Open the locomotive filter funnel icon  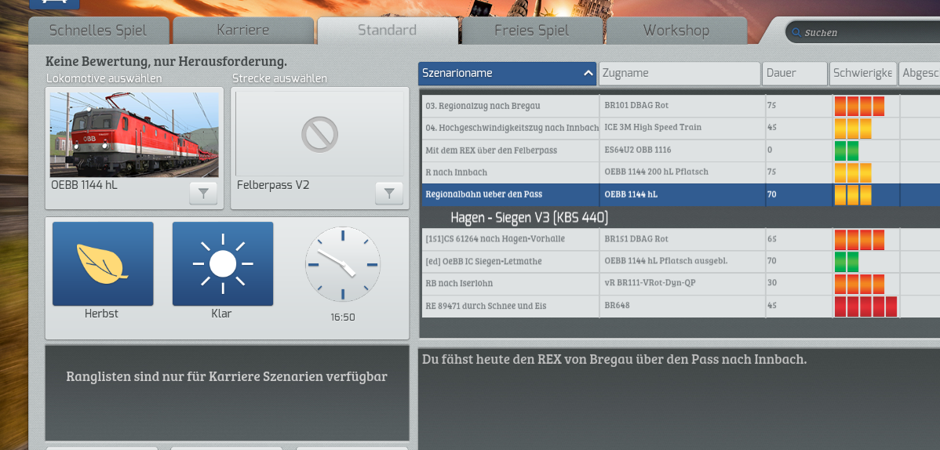[203, 194]
